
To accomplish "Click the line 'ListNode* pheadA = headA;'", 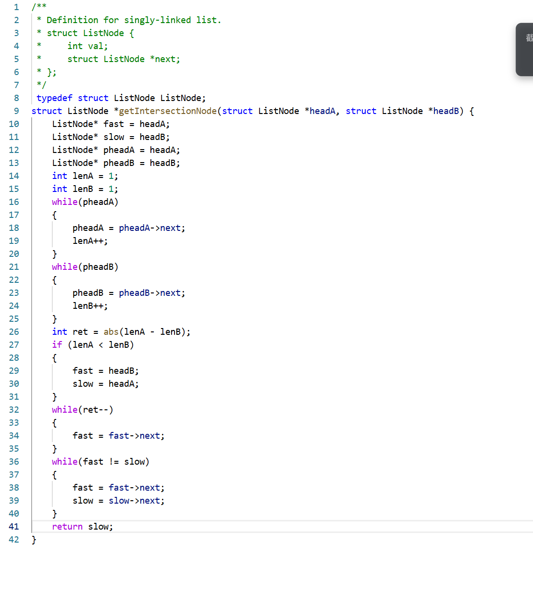I will point(116,150).
